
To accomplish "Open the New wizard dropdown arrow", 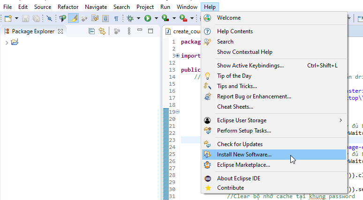I will click(x=16, y=18).
